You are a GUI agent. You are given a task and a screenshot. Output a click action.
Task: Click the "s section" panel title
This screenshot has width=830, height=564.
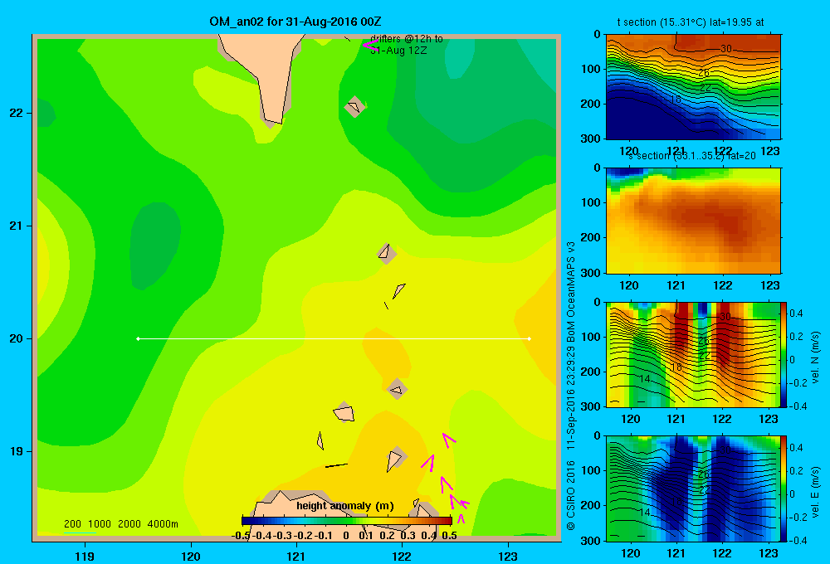coord(691,156)
